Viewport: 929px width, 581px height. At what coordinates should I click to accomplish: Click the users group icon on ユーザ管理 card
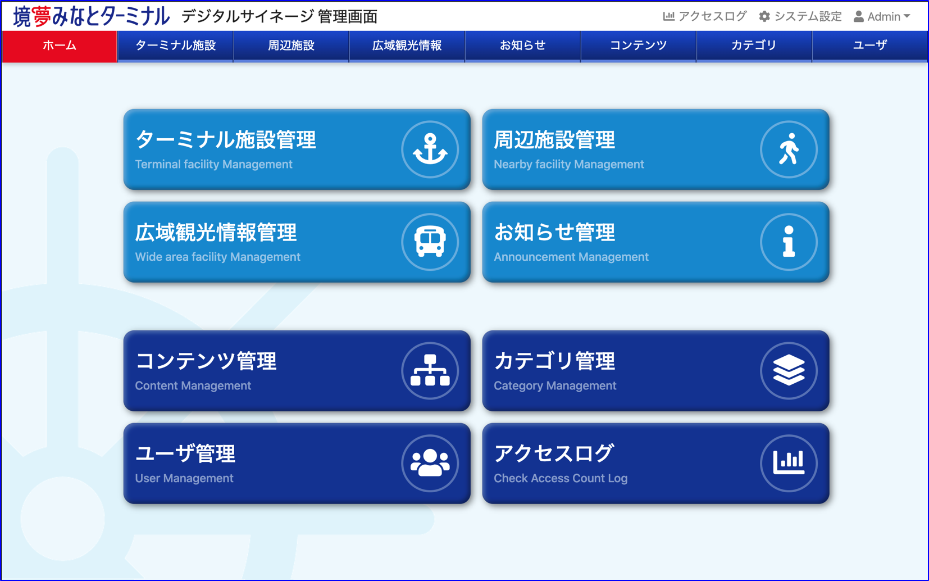click(430, 464)
